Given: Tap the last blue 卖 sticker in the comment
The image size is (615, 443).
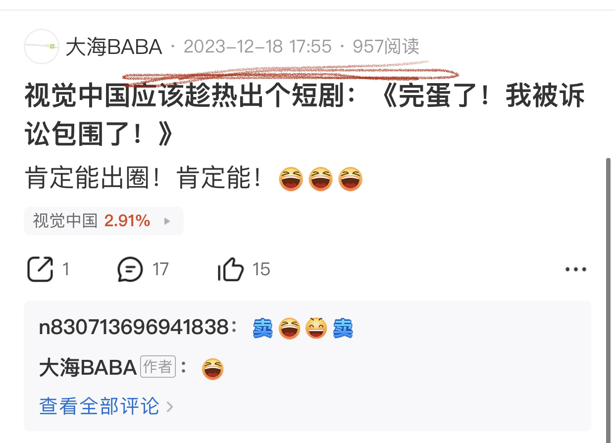Looking at the screenshot, I should (x=343, y=328).
